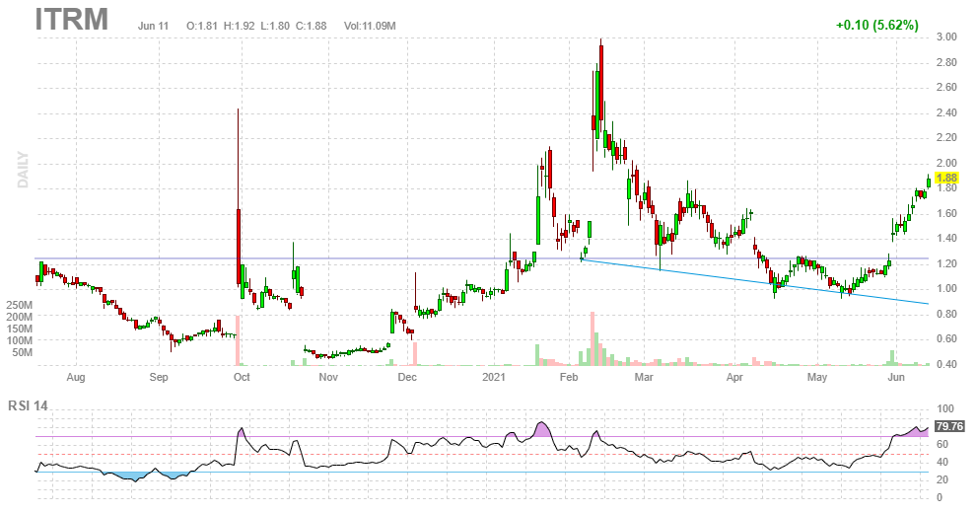The image size is (976, 513).
Task: Click the open price O:1.81
Action: click(202, 26)
